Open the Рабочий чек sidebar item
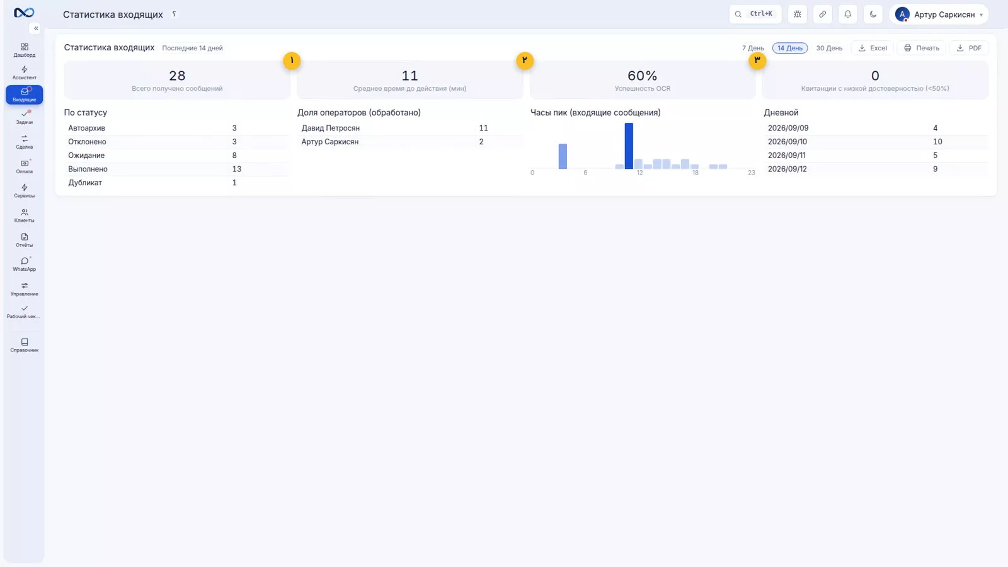The width and height of the screenshot is (1008, 567). 24,312
